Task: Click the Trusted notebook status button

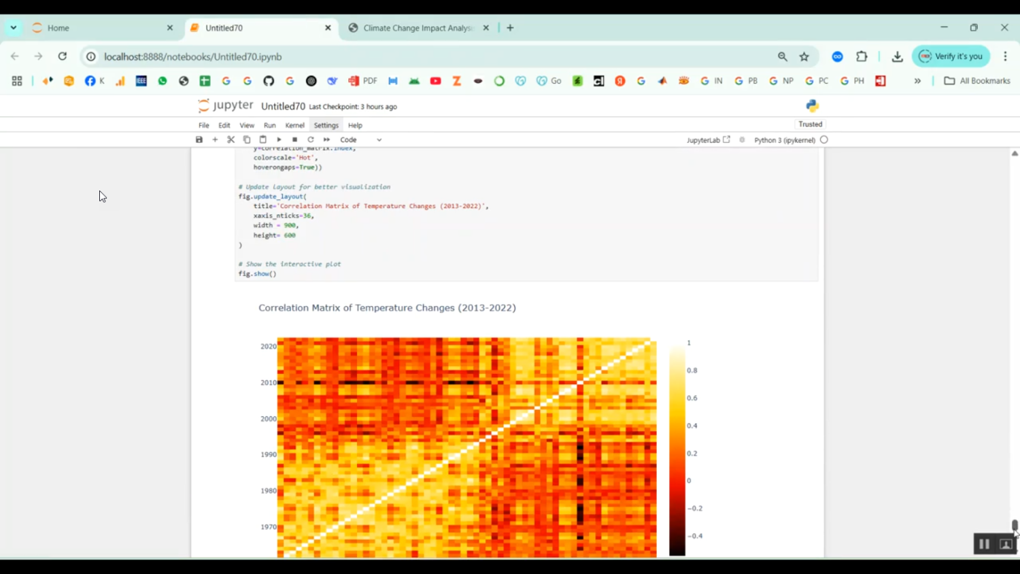Action: click(810, 124)
